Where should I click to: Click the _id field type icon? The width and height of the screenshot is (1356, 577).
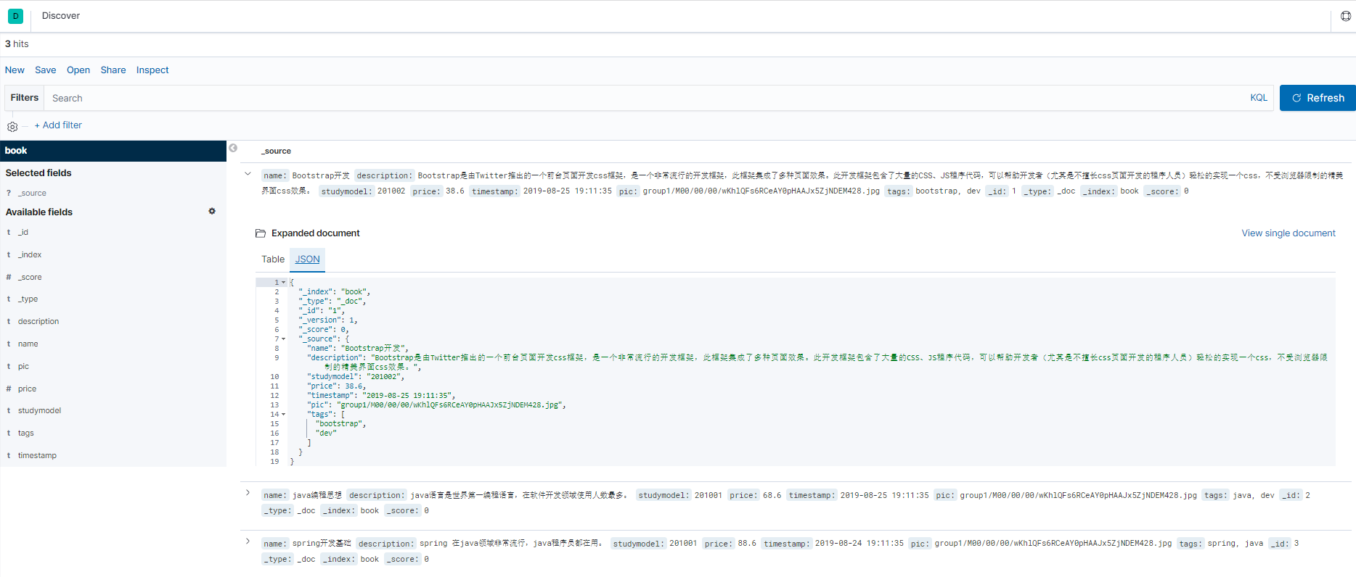9,233
